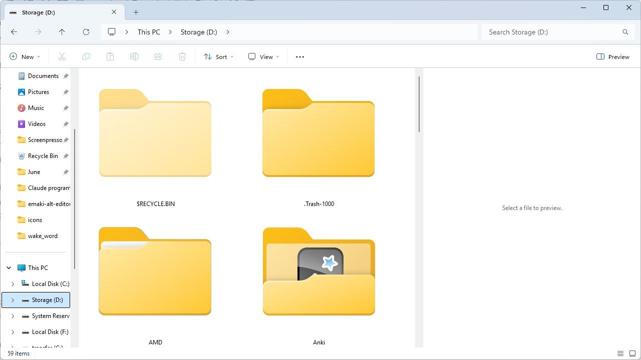Screen dimensions: 641x360
Task: Select the .Trash-1000 folder thumbnail
Action: (x=318, y=133)
